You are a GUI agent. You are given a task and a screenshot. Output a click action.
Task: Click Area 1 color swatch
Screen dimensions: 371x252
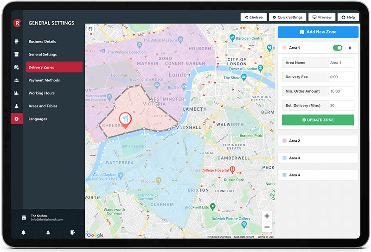[x=285, y=48]
